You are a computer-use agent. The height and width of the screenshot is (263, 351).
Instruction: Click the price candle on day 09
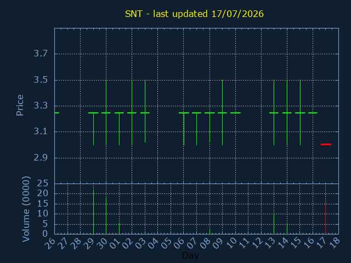[x=222, y=113]
